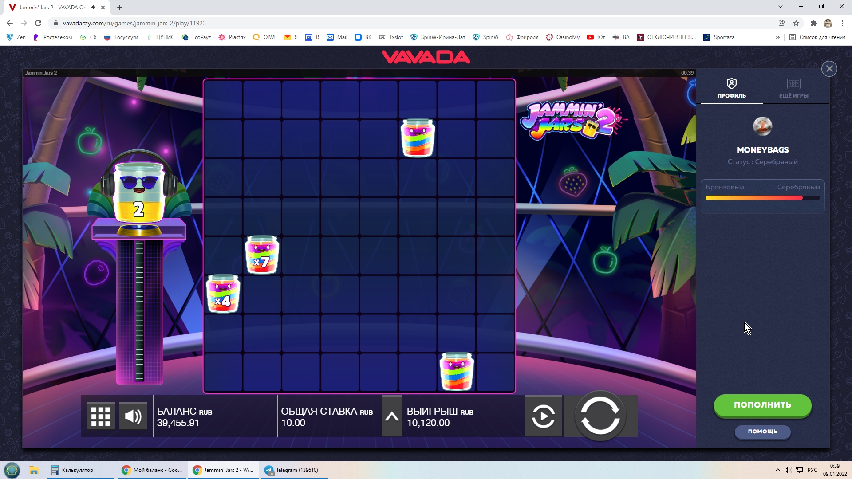Screen dimensions: 852x479
Task: Open the autoplay settings button
Action: (x=544, y=416)
